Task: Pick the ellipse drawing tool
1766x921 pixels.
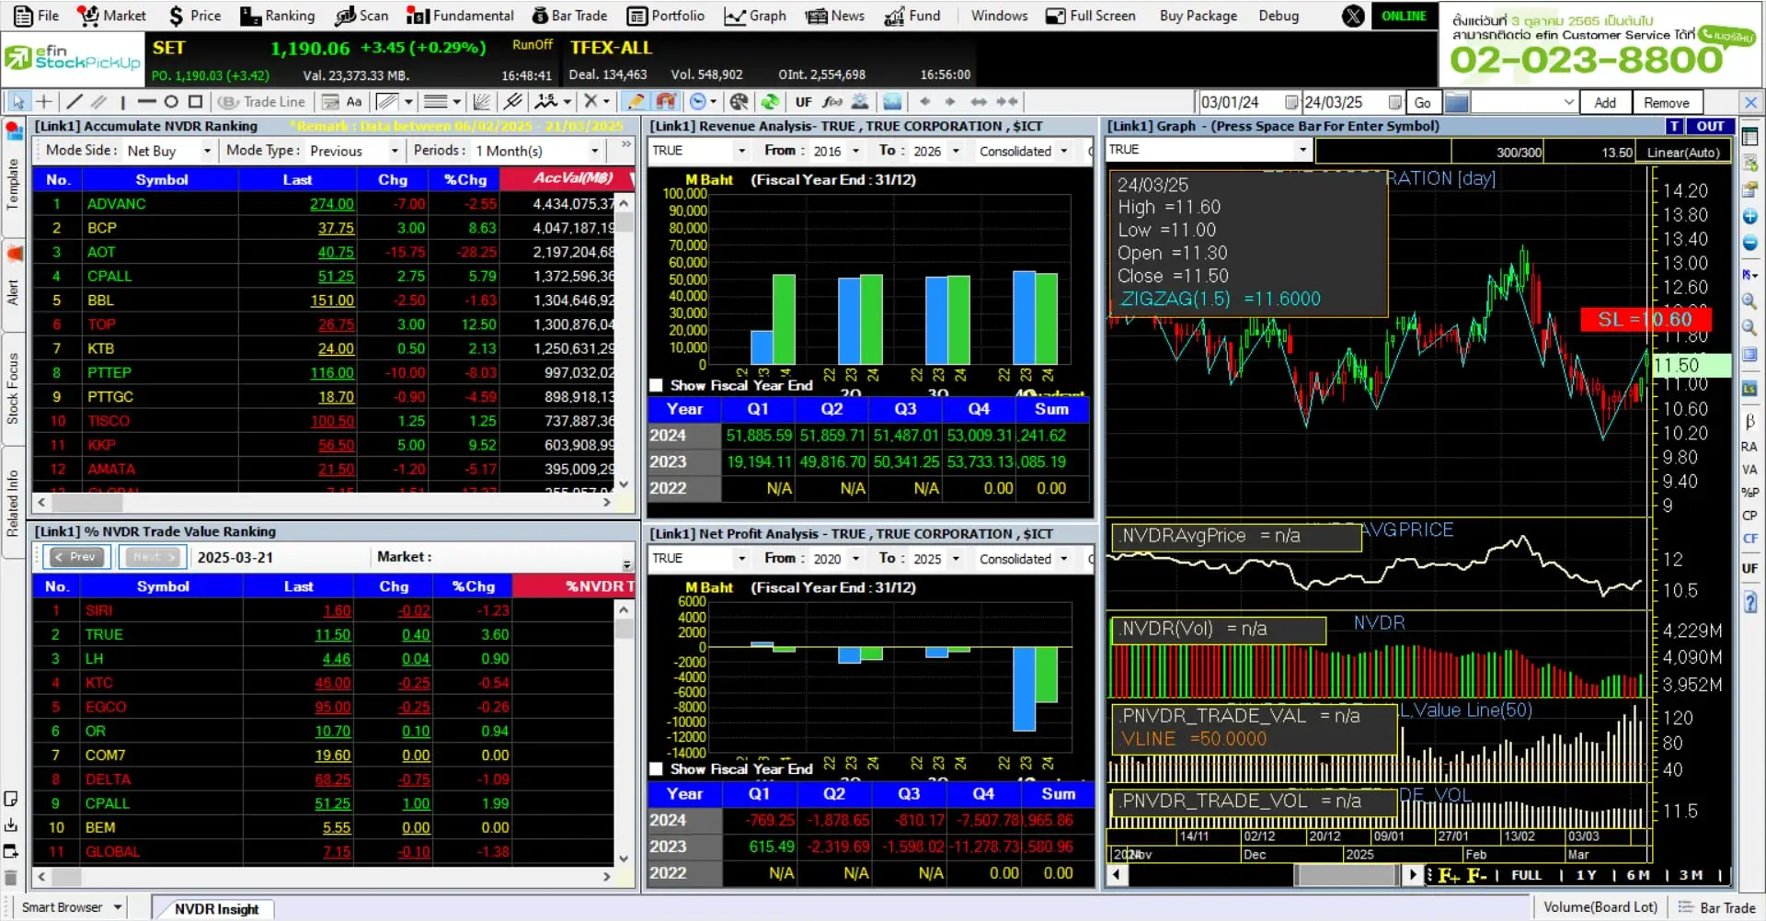Action: click(x=171, y=102)
